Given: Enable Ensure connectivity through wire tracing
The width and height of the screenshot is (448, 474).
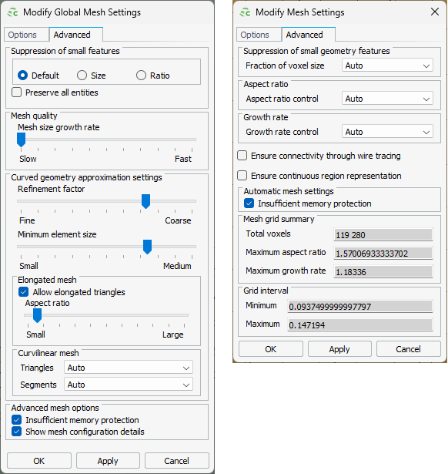Looking at the screenshot, I should [242, 156].
